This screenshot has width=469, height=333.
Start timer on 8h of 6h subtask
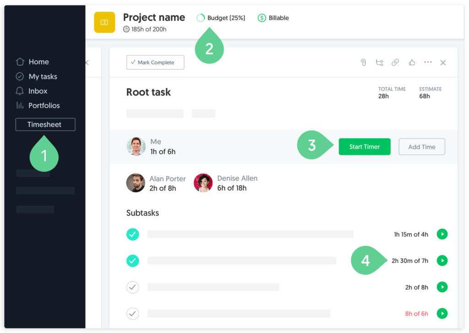[442, 314]
